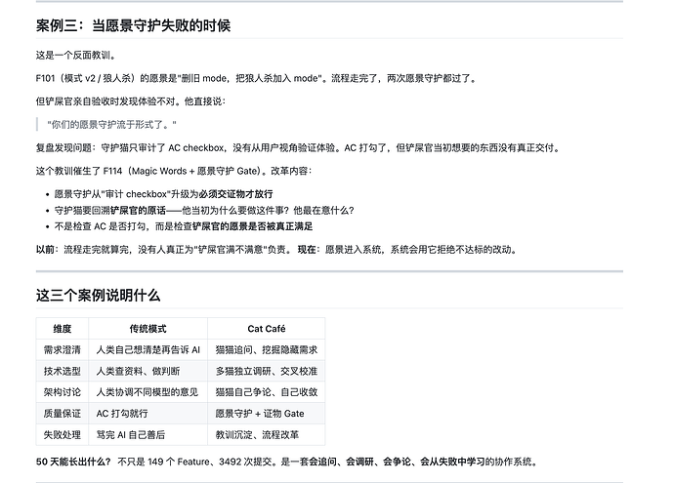674x483 pixels.
Task: Click table cell 质量保证
Action: coord(63,414)
